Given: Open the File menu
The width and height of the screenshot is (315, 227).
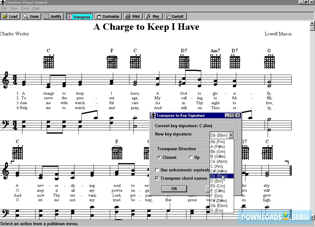Looking at the screenshot, I should 4,8.
